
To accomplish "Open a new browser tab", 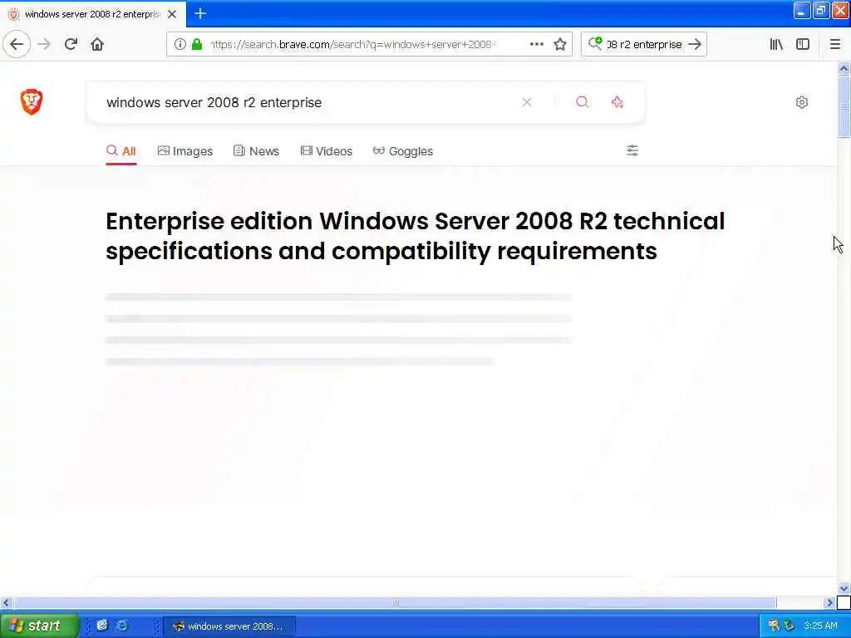I will tap(200, 13).
